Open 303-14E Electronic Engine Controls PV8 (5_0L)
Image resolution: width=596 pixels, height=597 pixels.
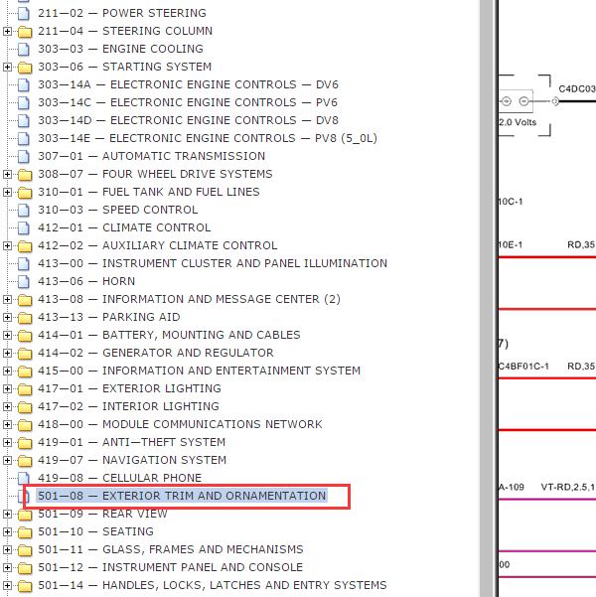(208, 139)
